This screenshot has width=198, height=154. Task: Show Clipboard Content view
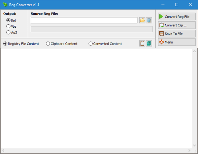coord(62,44)
